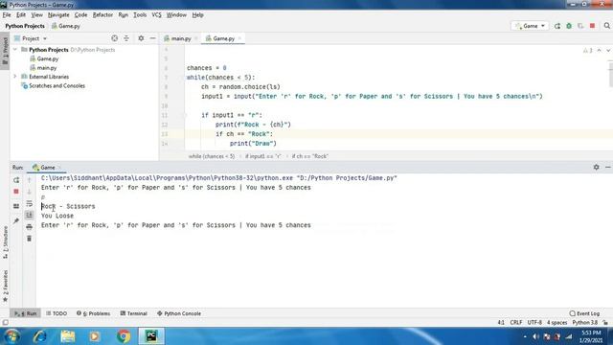This screenshot has width=613, height=345.
Task: Open Windows Start menu
Action: [x=11, y=336]
